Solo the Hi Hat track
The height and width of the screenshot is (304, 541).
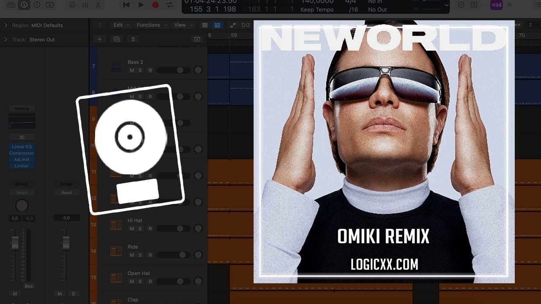pyautogui.click(x=140, y=228)
